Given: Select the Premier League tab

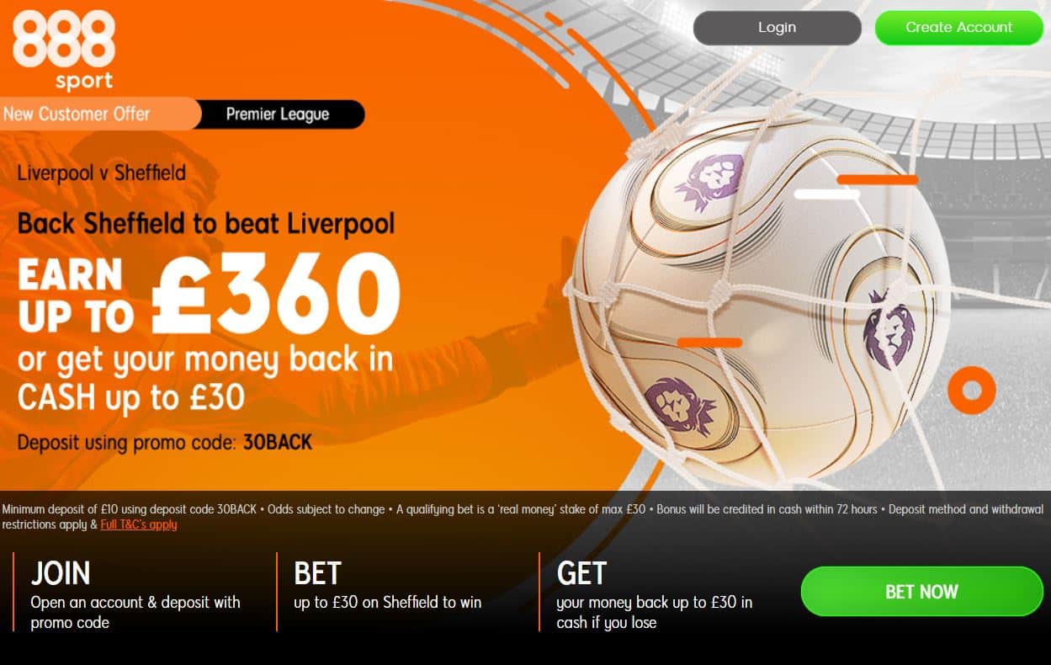Looking at the screenshot, I should pyautogui.click(x=279, y=114).
